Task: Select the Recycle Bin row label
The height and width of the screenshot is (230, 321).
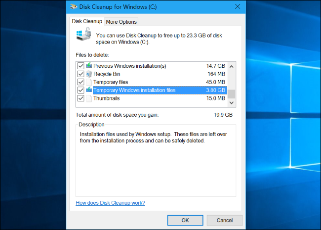Action: point(107,74)
